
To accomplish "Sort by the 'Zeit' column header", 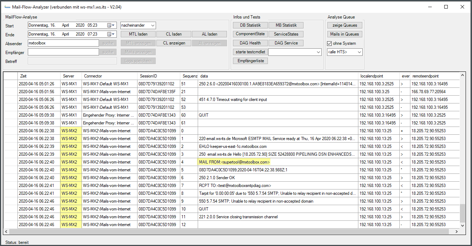I will point(39,76).
